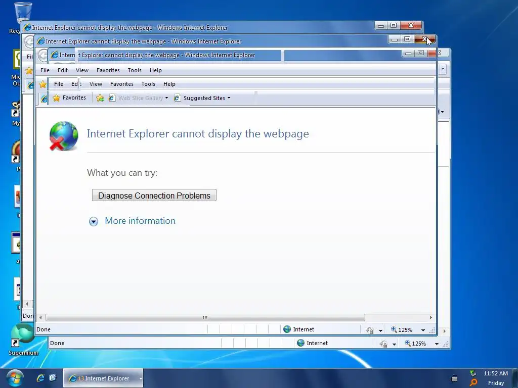Open the Suggested Sites dropdown arrow
518x388 pixels.
click(229, 98)
